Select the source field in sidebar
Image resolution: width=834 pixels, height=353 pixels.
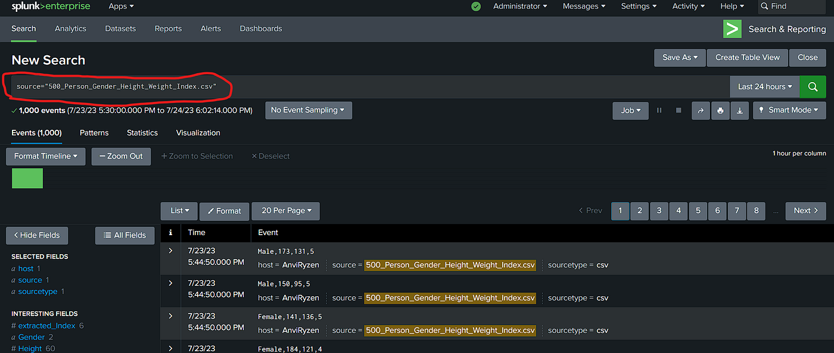tap(30, 280)
